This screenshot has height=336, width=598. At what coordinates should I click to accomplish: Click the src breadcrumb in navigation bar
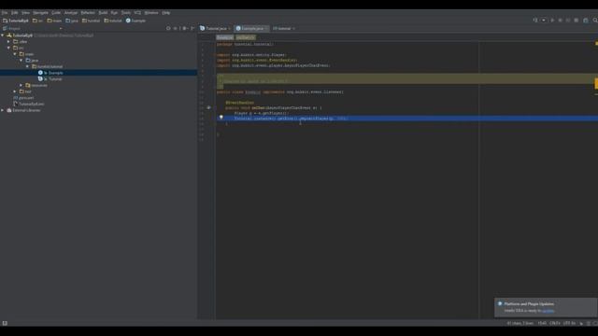pos(37,21)
